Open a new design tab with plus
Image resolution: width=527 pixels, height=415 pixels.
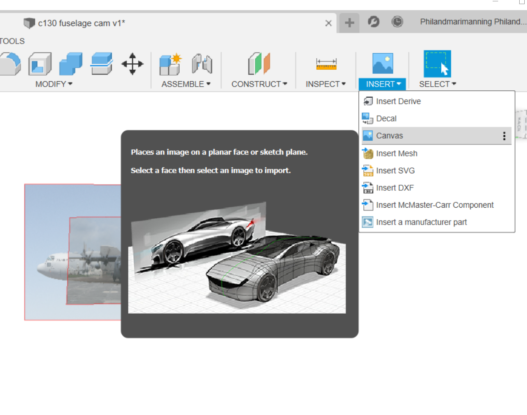(x=349, y=23)
